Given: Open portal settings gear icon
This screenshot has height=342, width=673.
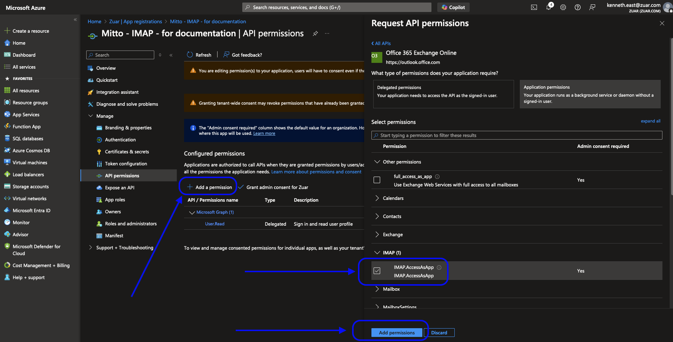Looking at the screenshot, I should pos(563,7).
